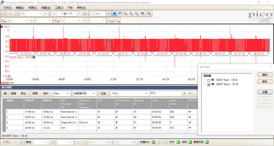
Task: Click the 导出 export button
Action: point(23,94)
